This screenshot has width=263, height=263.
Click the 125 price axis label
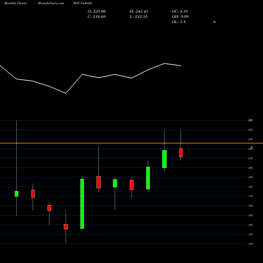tap(250, 244)
